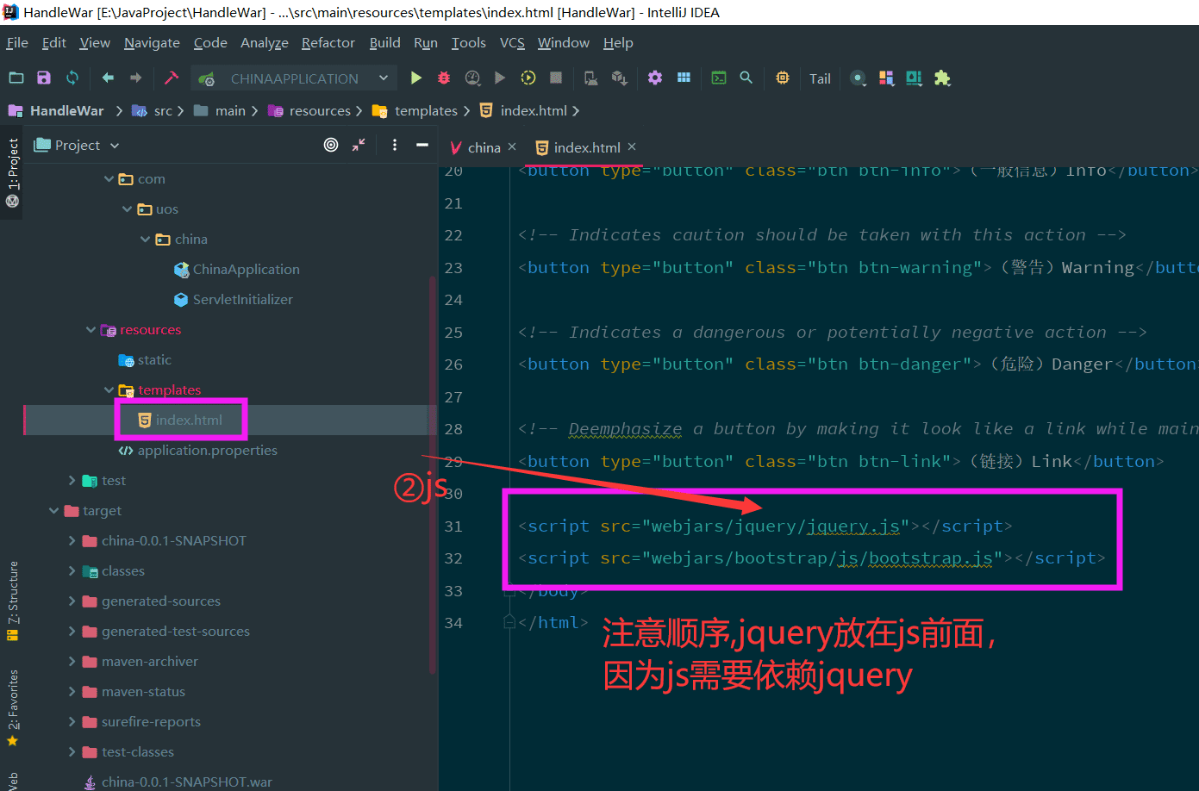The height and width of the screenshot is (791, 1199).
Task: Open Settings gear in toolbar
Action: [655, 78]
